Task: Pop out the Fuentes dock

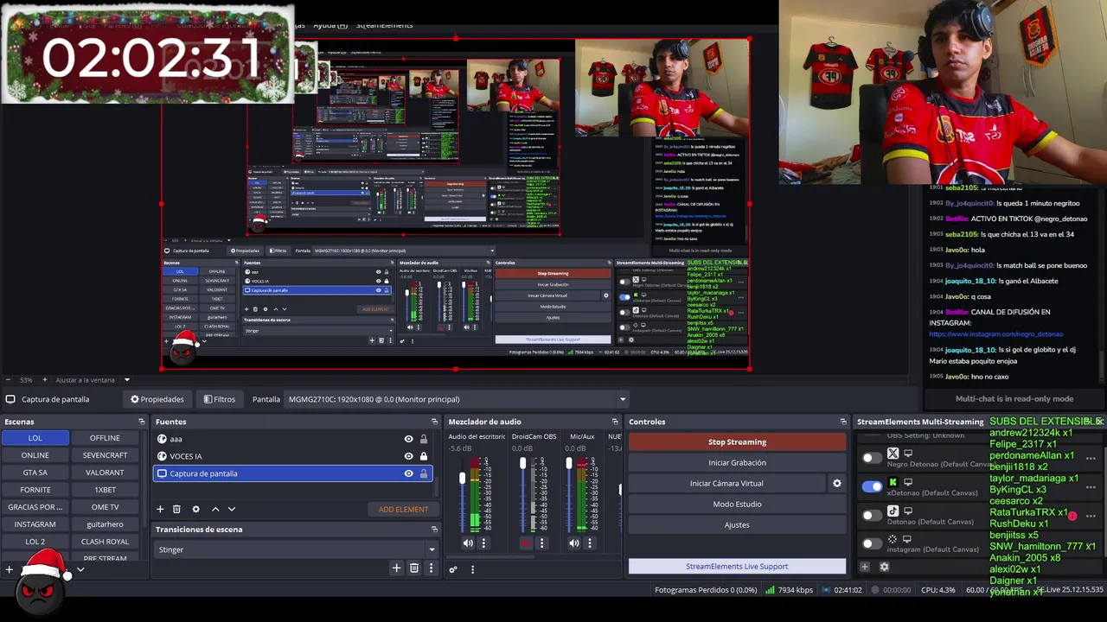Action: pyautogui.click(x=434, y=422)
